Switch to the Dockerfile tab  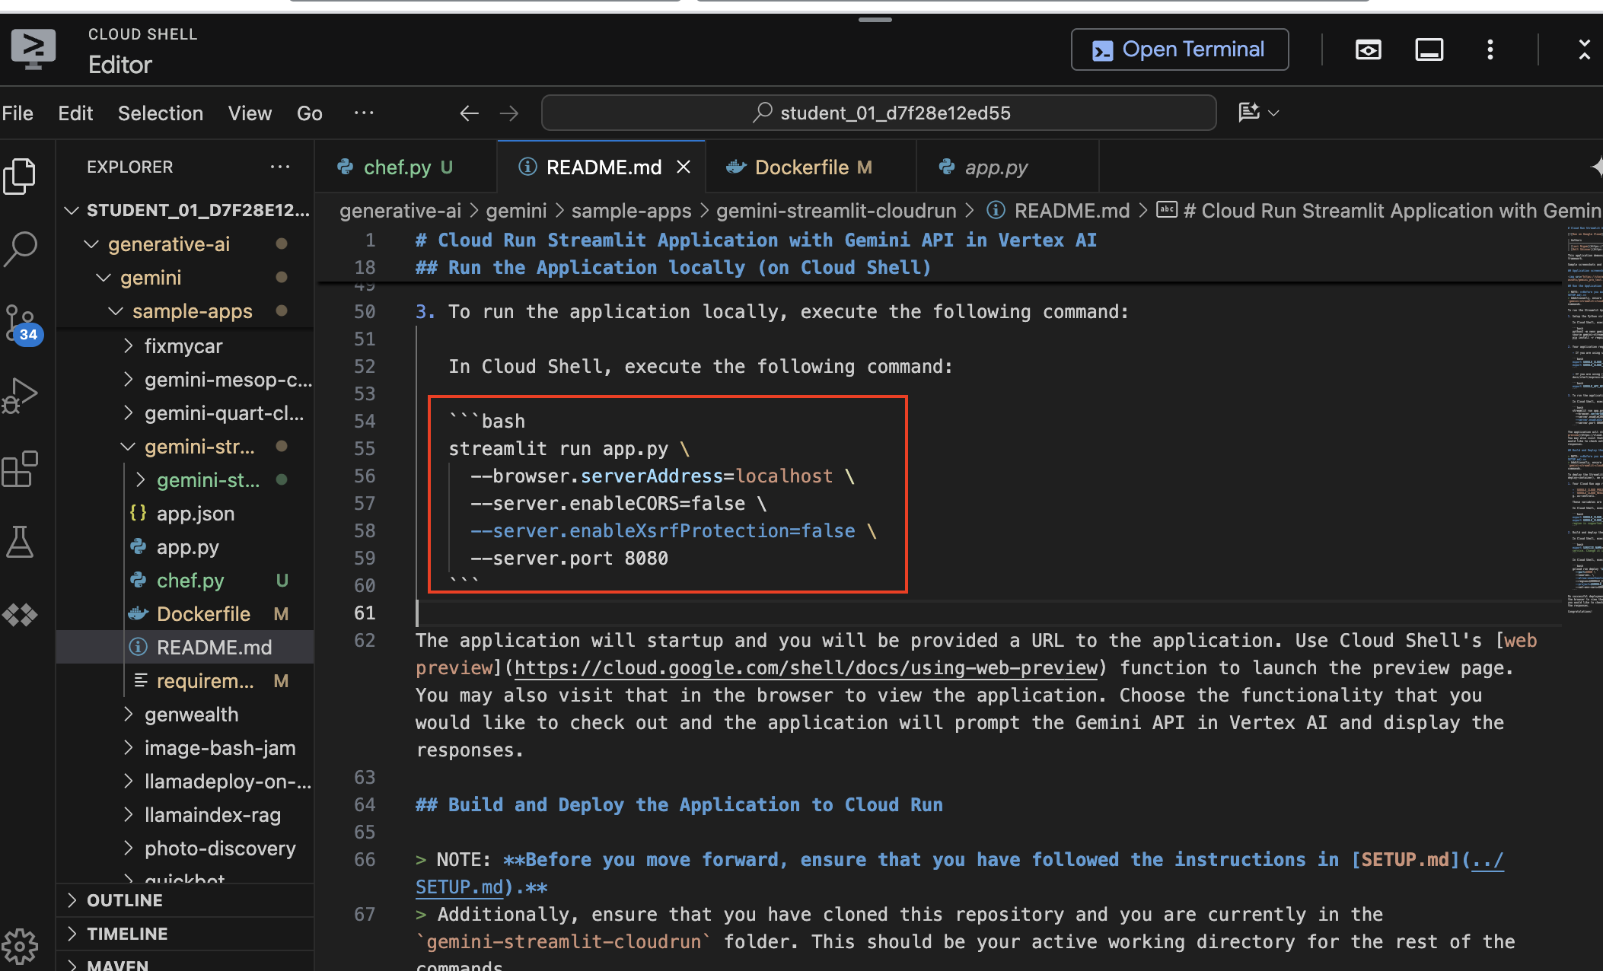pyautogui.click(x=801, y=167)
